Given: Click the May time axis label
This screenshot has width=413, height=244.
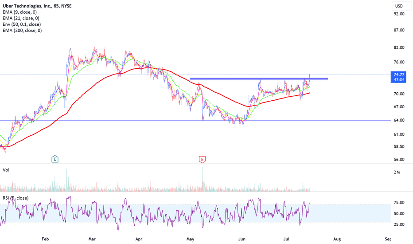Looking at the screenshot, I should [x=190, y=239].
